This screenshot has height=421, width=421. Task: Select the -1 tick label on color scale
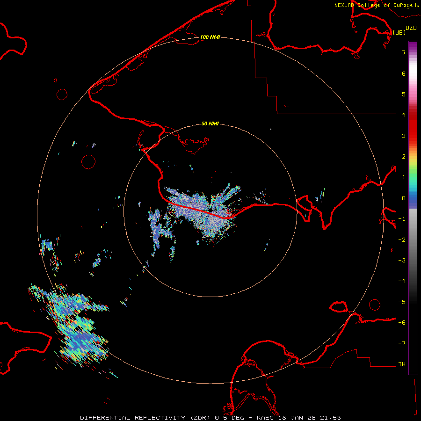pyautogui.click(x=402, y=219)
